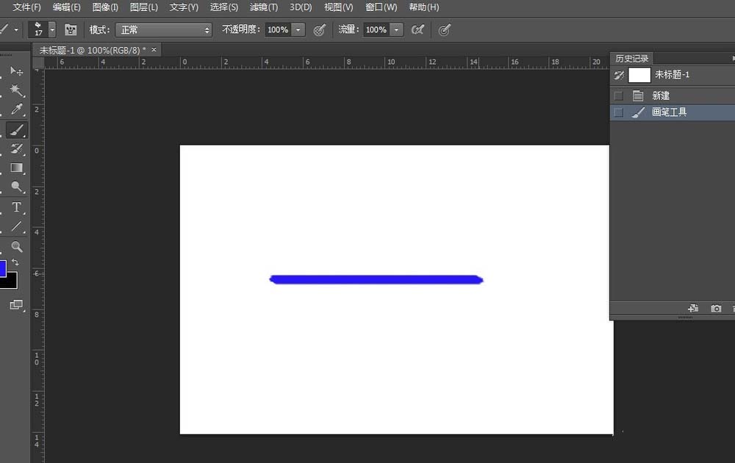Open the 模式 blending mode dropdown
The image size is (735, 463).
pyautogui.click(x=163, y=30)
